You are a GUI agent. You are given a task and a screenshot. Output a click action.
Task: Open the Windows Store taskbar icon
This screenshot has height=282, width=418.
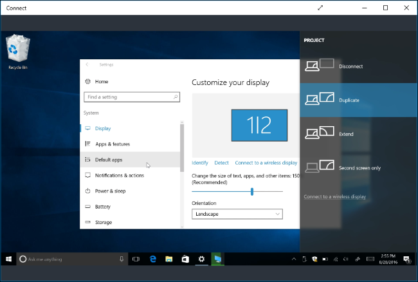(185, 259)
